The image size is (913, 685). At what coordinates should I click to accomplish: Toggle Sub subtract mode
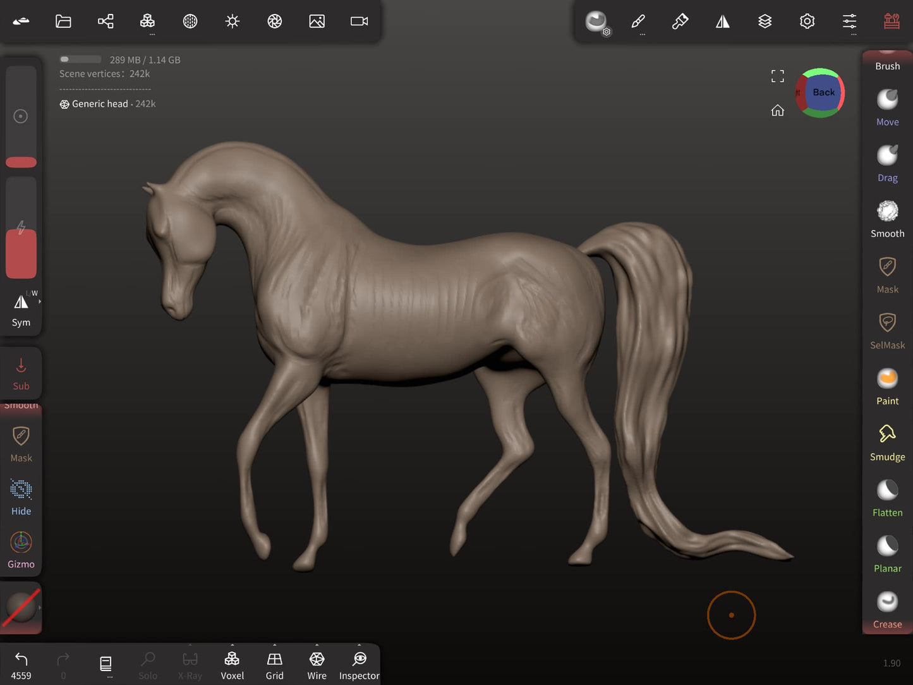tap(21, 373)
